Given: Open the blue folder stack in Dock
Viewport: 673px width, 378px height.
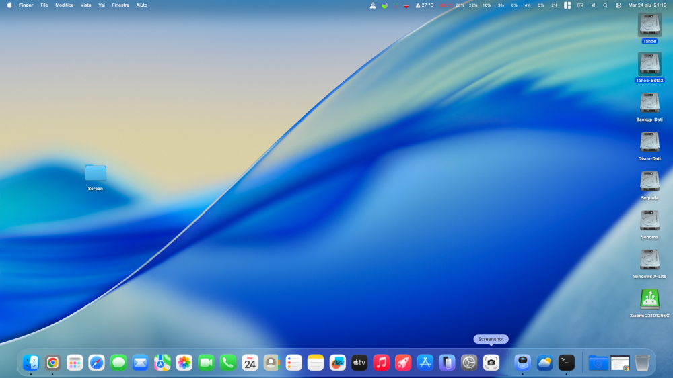Looking at the screenshot, I should (598, 363).
